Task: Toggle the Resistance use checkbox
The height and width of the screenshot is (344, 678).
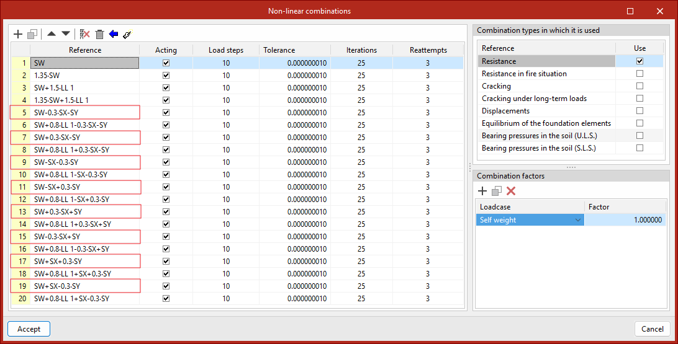Action: (x=640, y=61)
